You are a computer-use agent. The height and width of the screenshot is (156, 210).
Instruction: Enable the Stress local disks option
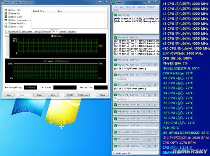tap(10, 23)
